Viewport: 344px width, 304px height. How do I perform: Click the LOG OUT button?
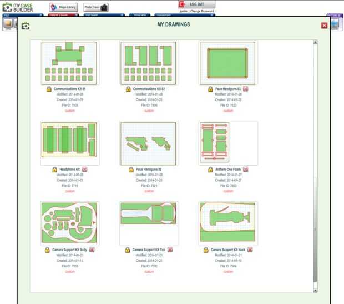pyautogui.click(x=197, y=4)
